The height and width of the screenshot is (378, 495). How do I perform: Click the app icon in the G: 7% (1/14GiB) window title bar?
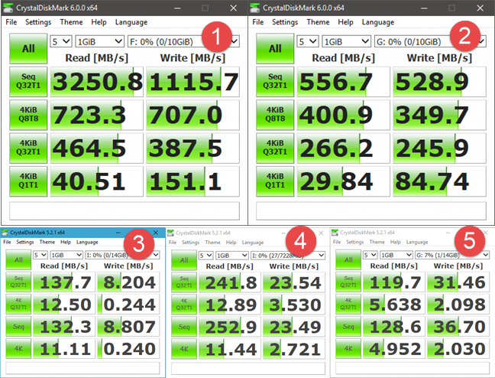(x=335, y=233)
